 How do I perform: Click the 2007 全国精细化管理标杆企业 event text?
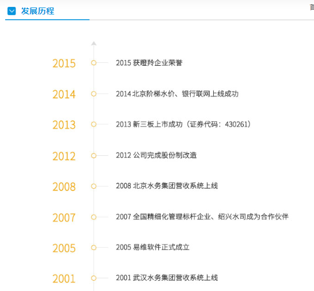tap(202, 217)
